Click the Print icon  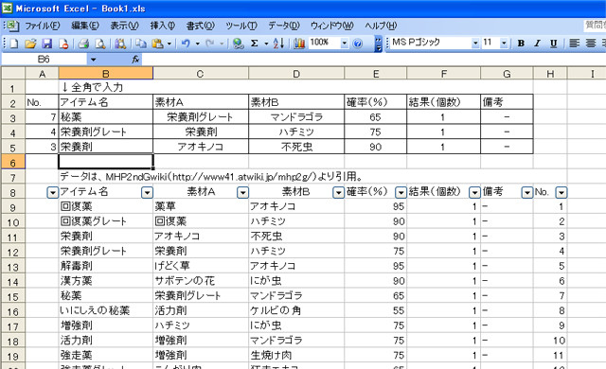(x=83, y=44)
